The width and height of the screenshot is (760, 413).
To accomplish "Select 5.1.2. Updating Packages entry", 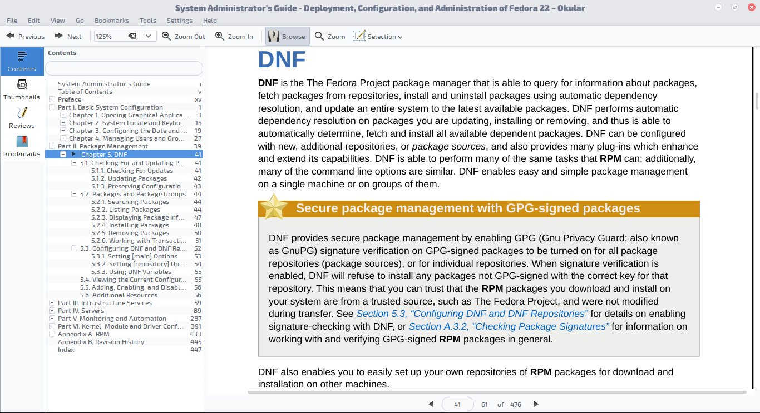I will tap(129, 178).
